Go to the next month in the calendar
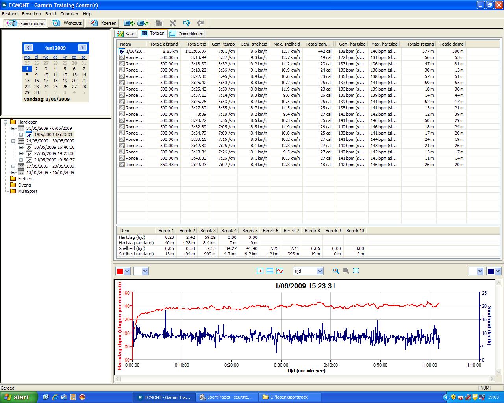Viewport: 504px width, 403px height. [x=82, y=48]
